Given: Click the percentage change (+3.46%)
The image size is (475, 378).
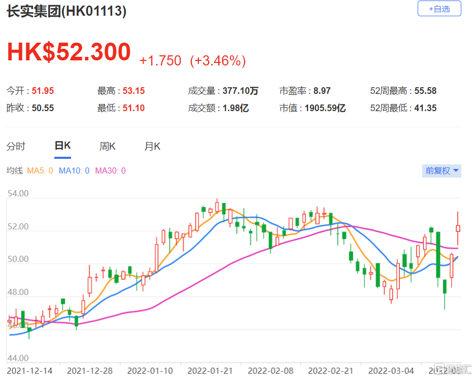Looking at the screenshot, I should click(x=218, y=60).
